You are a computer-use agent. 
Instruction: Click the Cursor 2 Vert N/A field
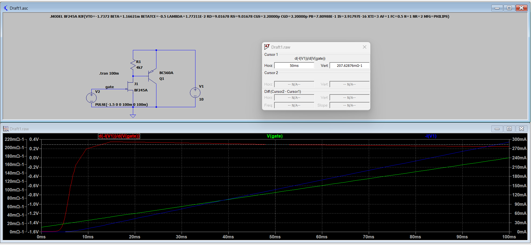[349, 84]
